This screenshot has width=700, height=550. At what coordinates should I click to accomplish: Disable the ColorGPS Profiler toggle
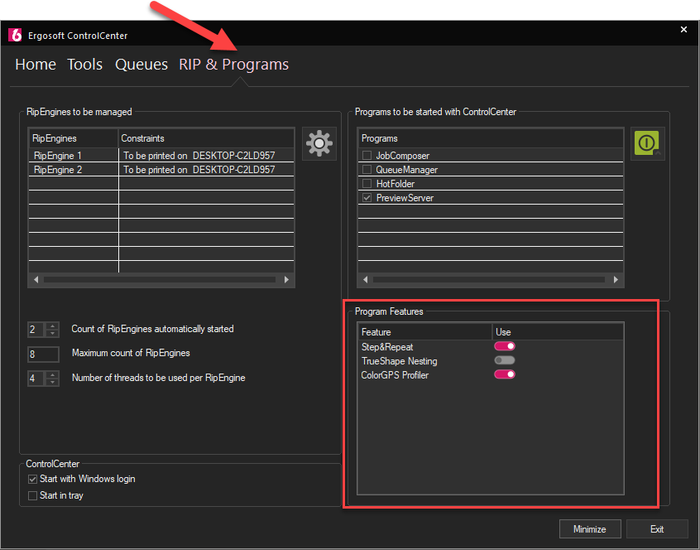505,374
